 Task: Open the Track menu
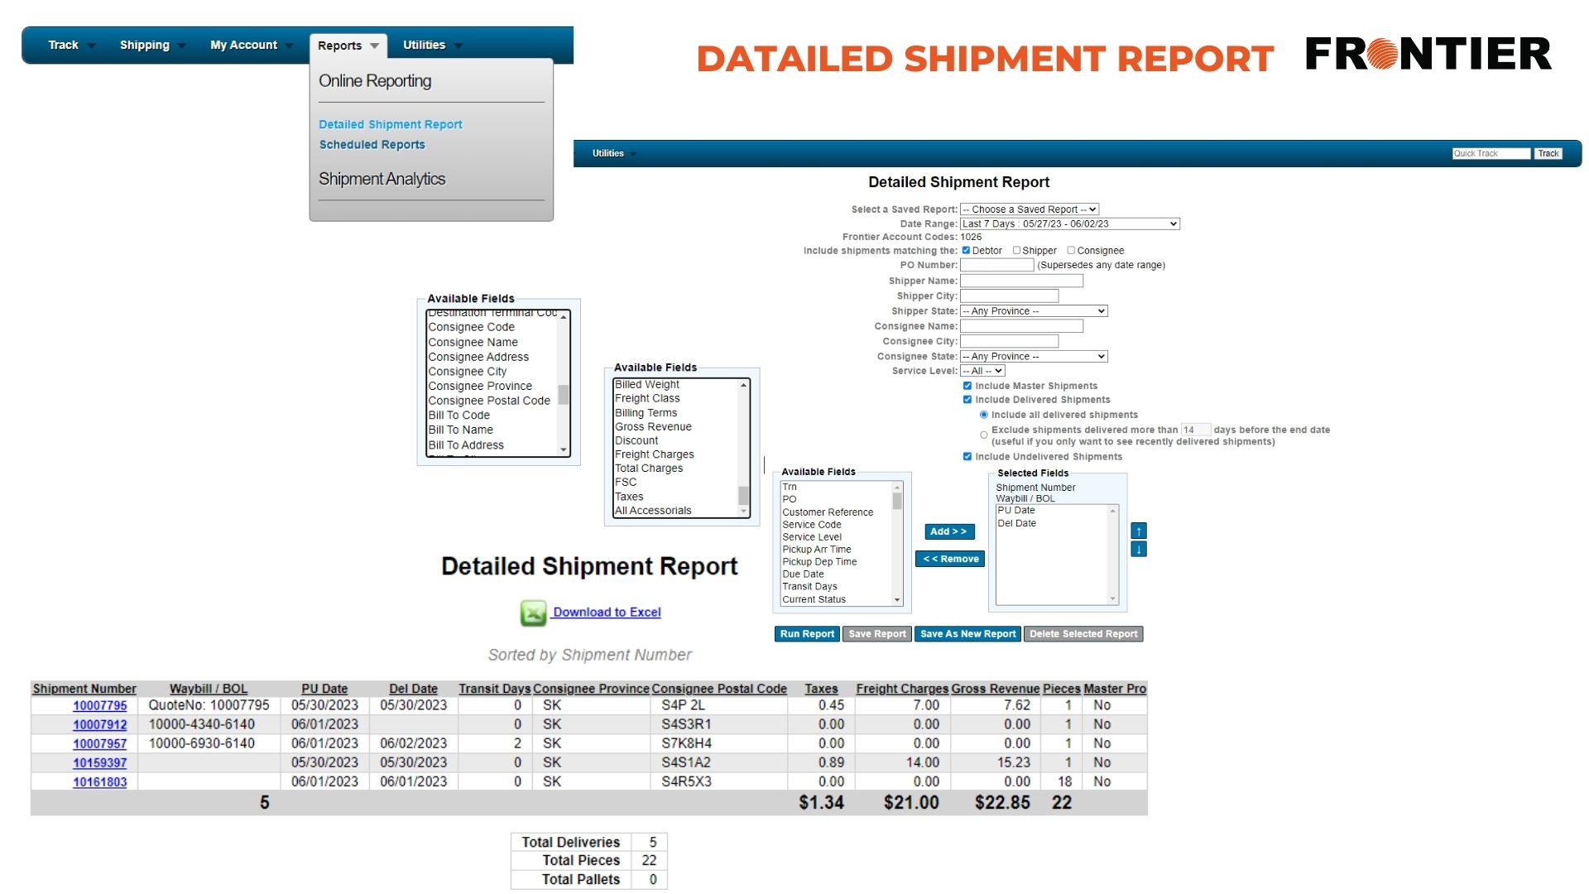71,45
